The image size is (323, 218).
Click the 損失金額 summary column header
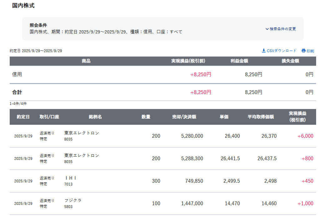click(x=290, y=61)
